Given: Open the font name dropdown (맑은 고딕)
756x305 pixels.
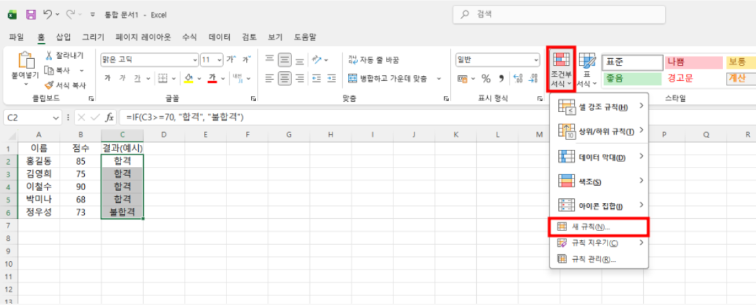Looking at the screenshot, I should click(194, 59).
